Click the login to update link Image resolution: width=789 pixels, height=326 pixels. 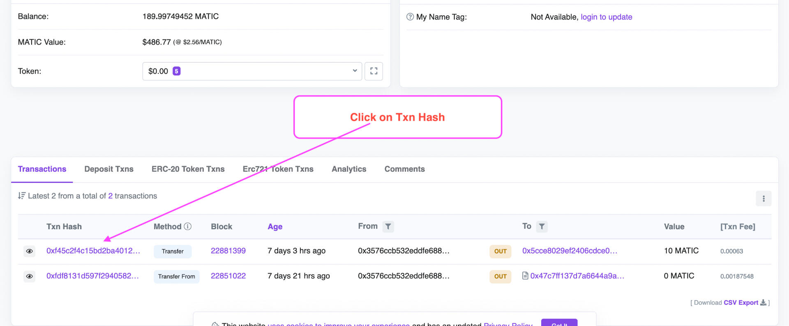click(x=606, y=17)
